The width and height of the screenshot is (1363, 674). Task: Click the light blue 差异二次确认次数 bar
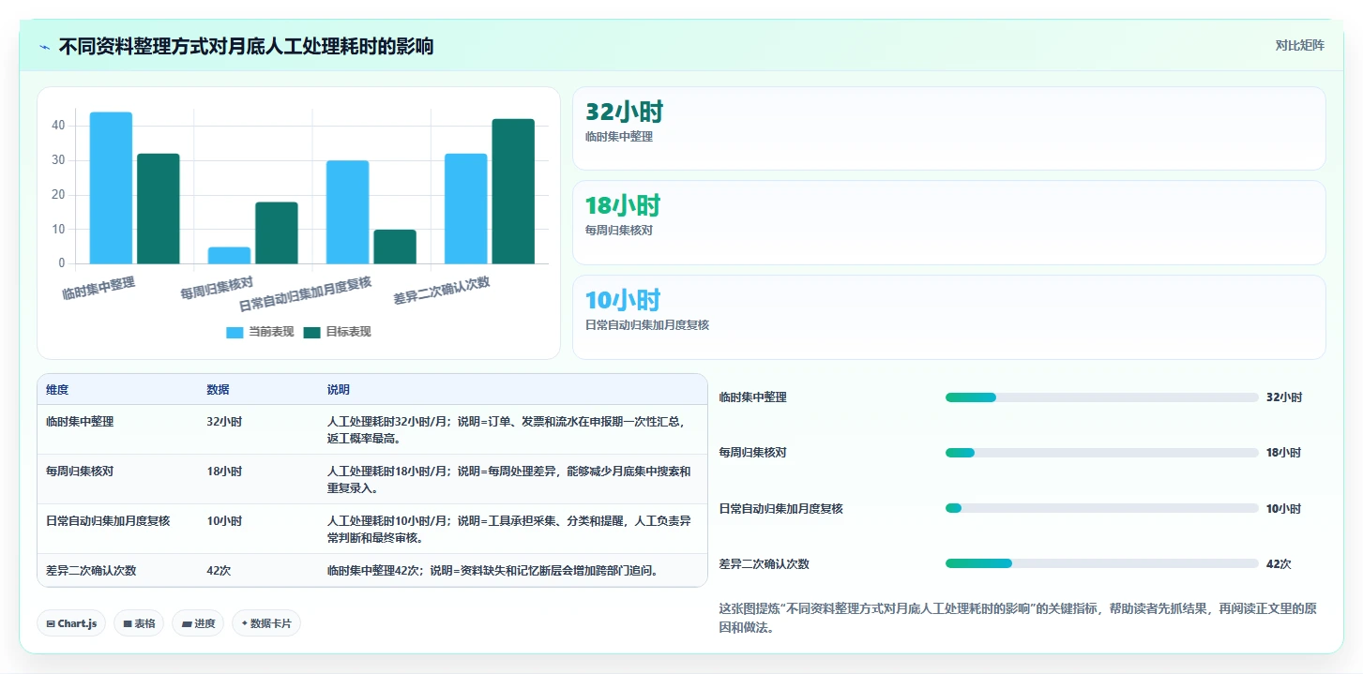(466, 208)
